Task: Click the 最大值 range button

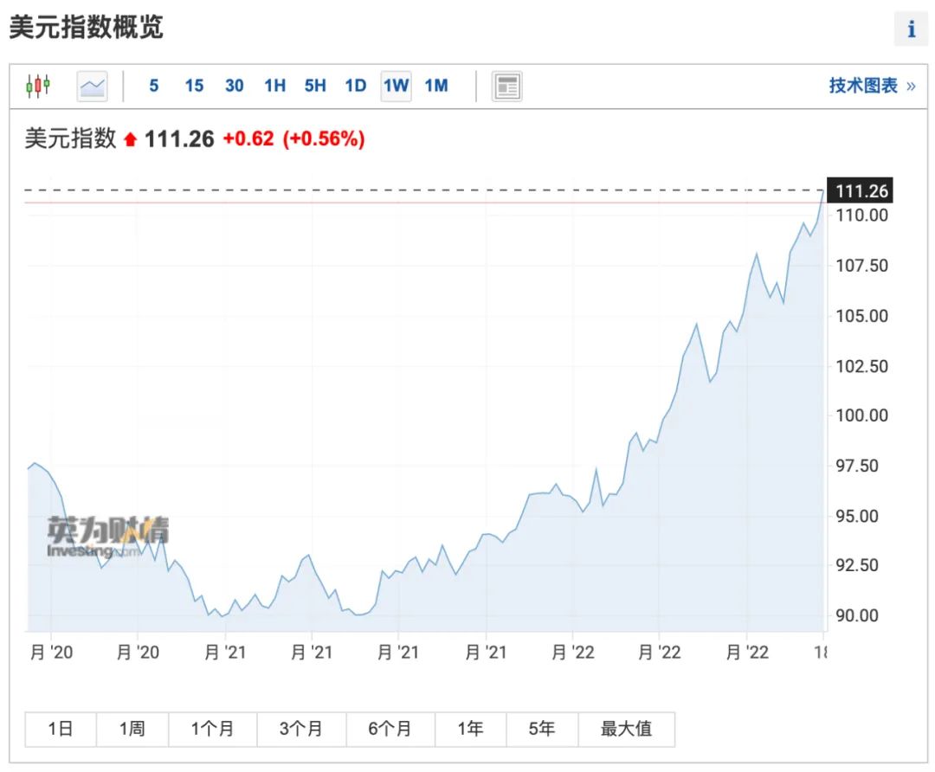Action: click(626, 730)
